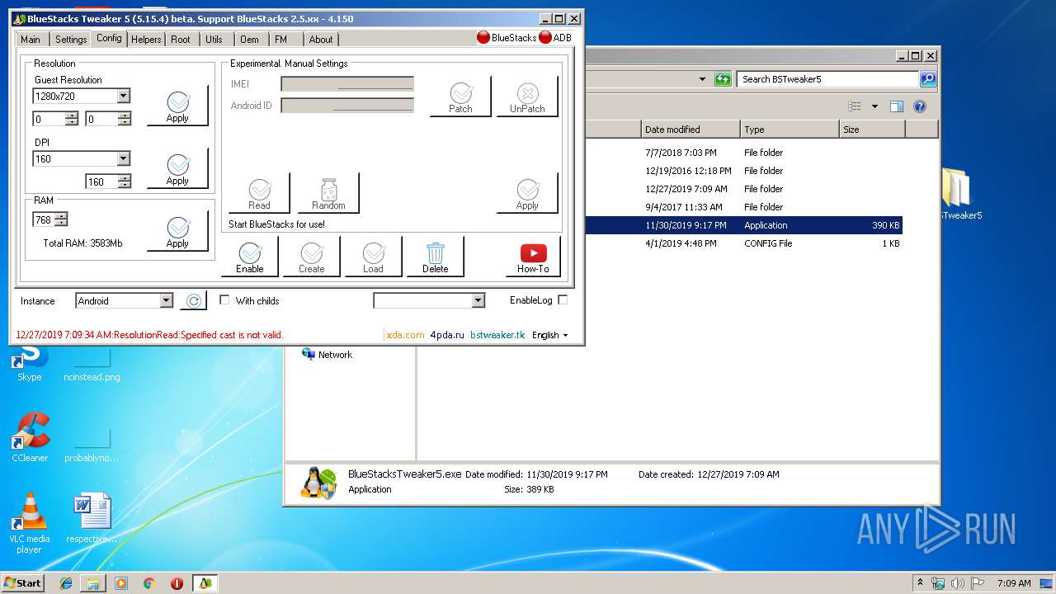Switch to the About tab
1056x594 pixels.
(321, 39)
